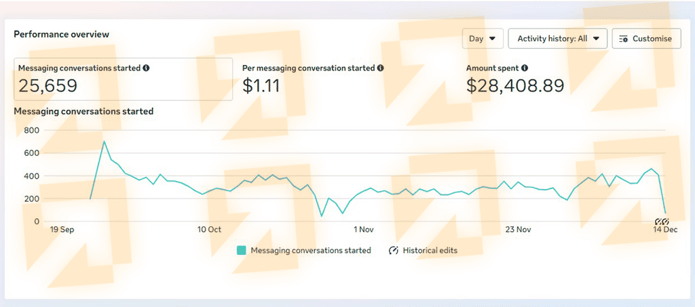
Task: Open the Day granularity dropdown
Action: tap(482, 39)
